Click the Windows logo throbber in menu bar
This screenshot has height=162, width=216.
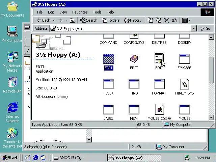(208, 12)
